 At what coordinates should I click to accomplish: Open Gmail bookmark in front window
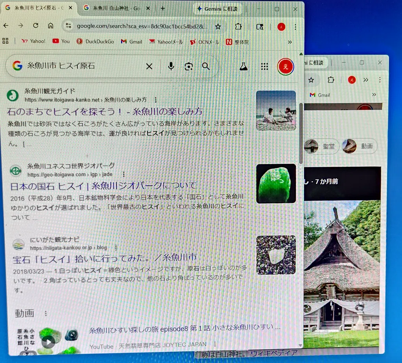coord(132,42)
